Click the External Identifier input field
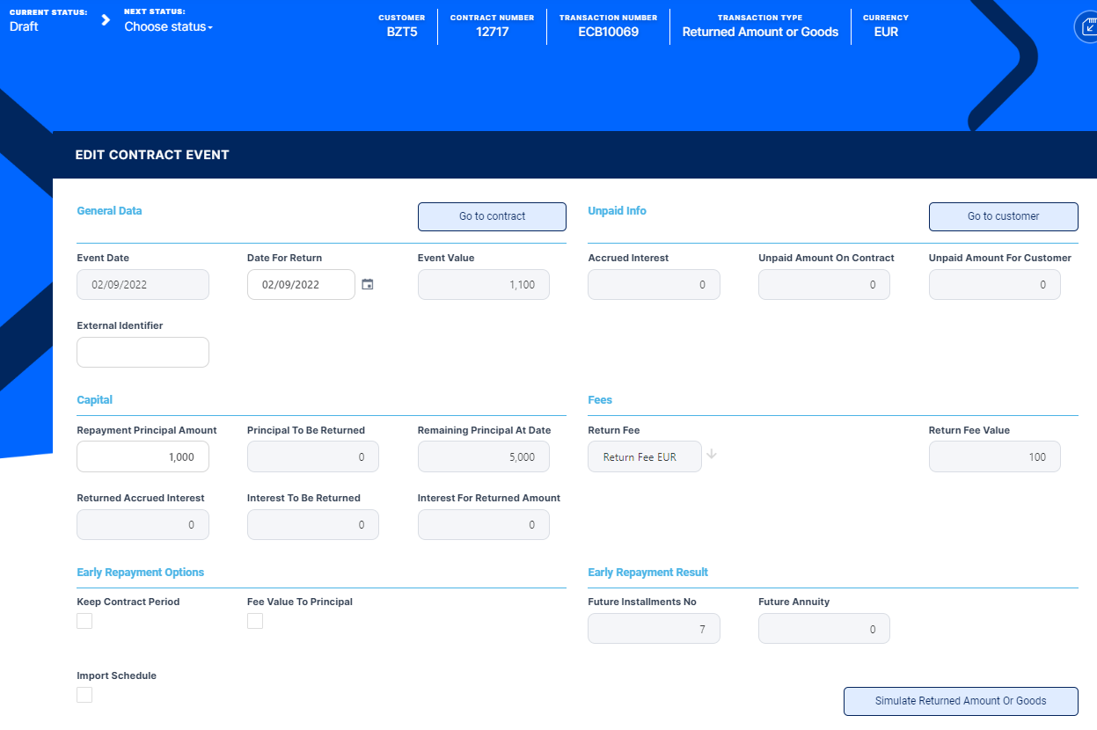Viewport: 1097px width, 730px height. [143, 352]
